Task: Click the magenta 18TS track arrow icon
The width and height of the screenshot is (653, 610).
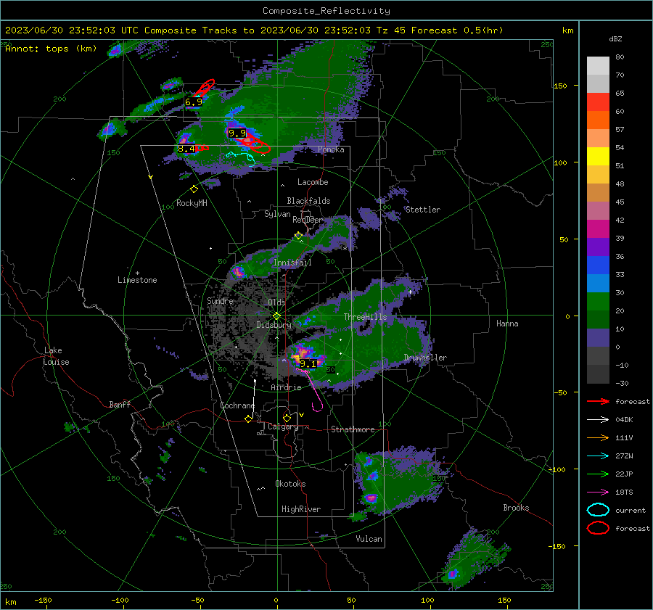Action: pyautogui.click(x=598, y=492)
